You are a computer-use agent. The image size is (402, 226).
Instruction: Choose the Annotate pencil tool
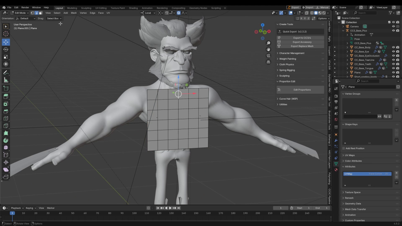6,73
